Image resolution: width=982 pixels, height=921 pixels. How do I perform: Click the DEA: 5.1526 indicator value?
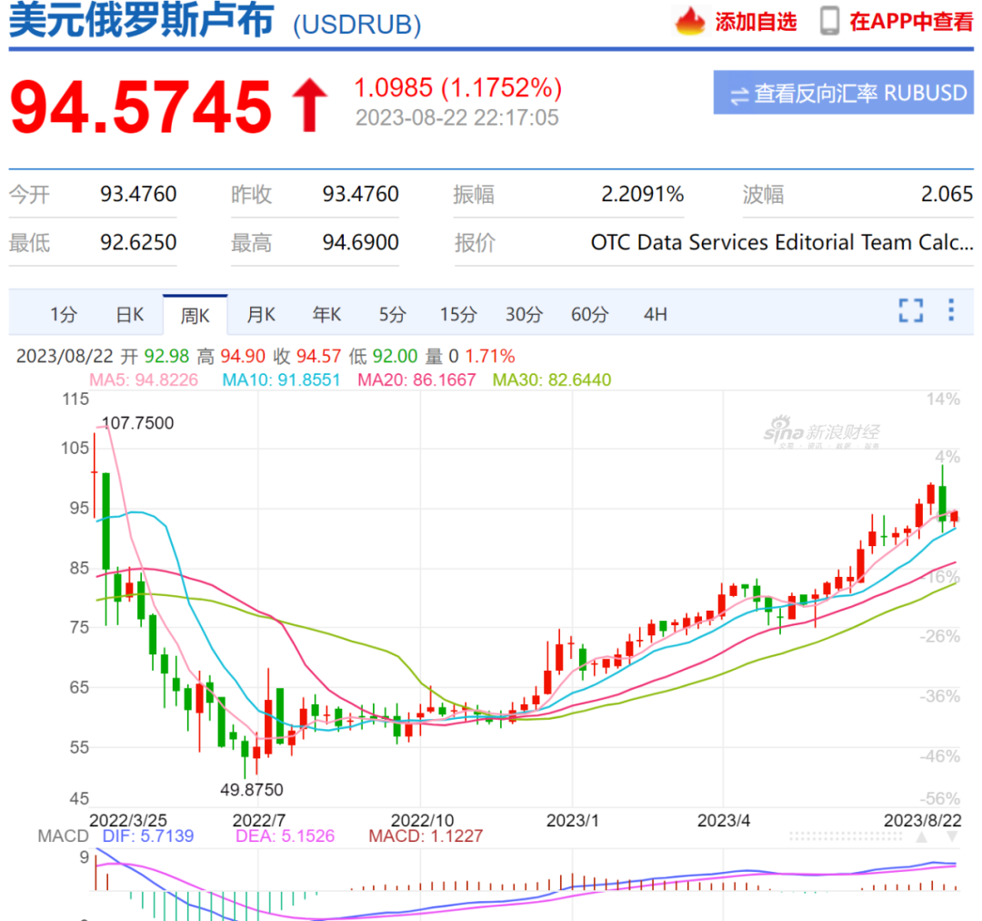(x=285, y=836)
